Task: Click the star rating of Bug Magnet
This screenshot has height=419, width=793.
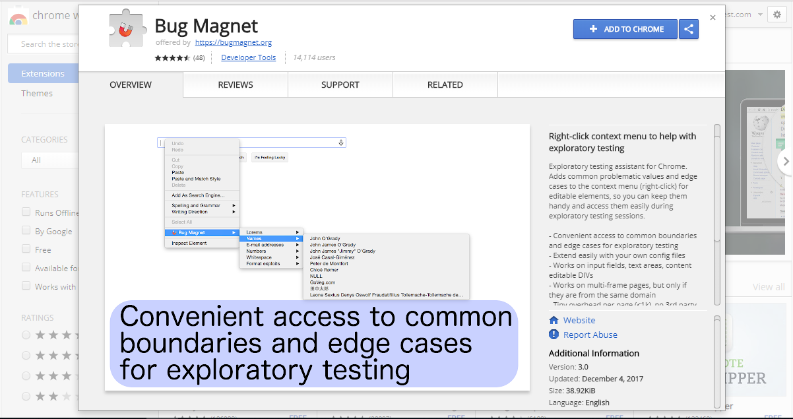Action: 173,57
